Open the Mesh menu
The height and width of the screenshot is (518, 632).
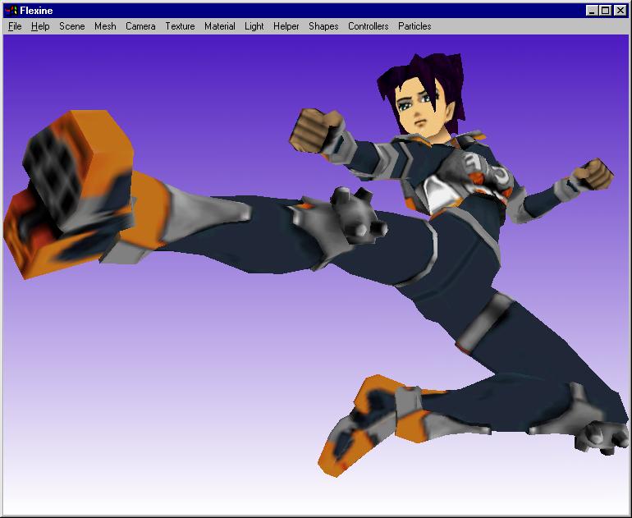(x=105, y=26)
